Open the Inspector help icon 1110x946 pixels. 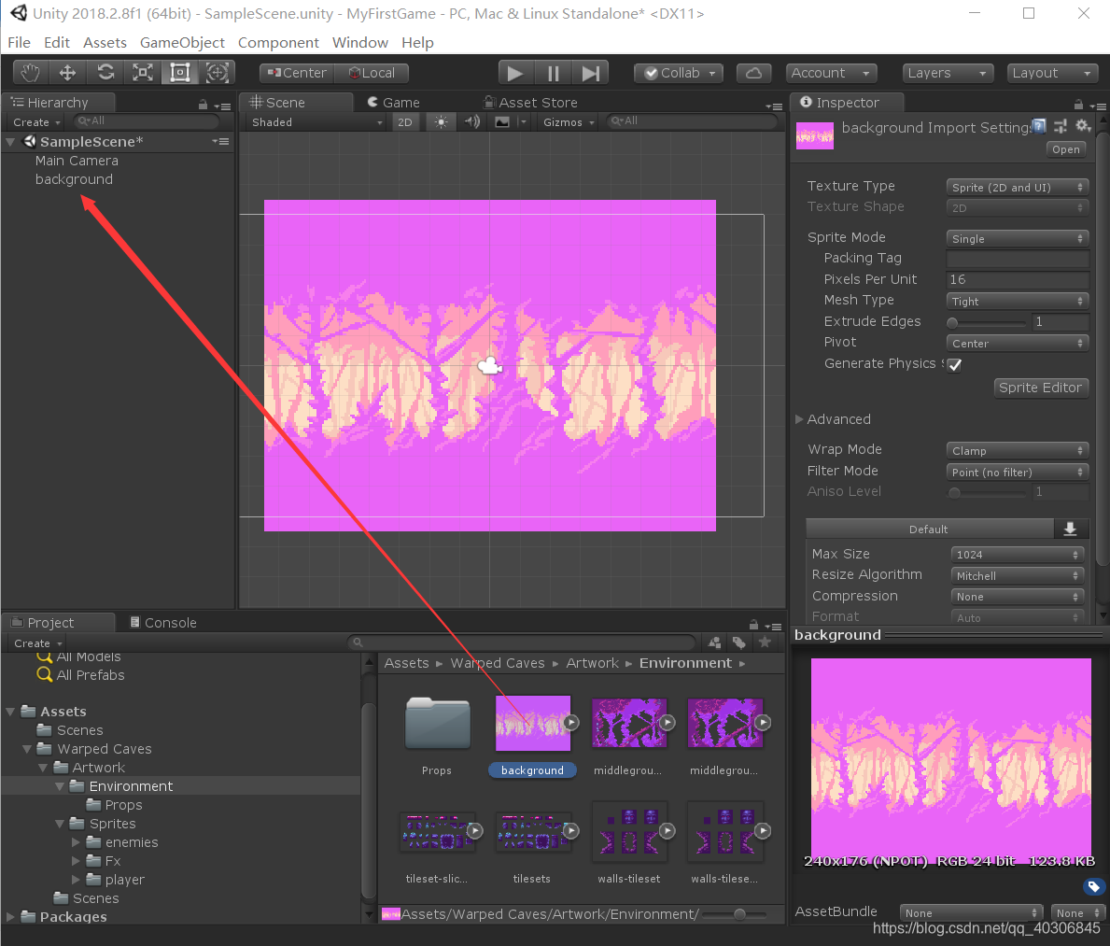point(1039,126)
